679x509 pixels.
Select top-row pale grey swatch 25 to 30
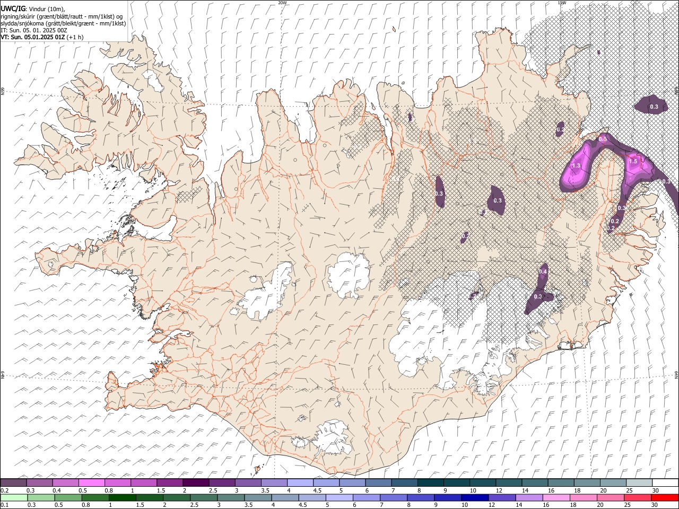point(639,483)
